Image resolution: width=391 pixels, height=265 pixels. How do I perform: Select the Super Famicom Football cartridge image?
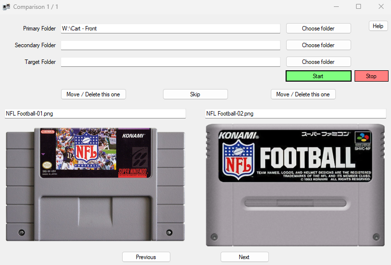295,185
